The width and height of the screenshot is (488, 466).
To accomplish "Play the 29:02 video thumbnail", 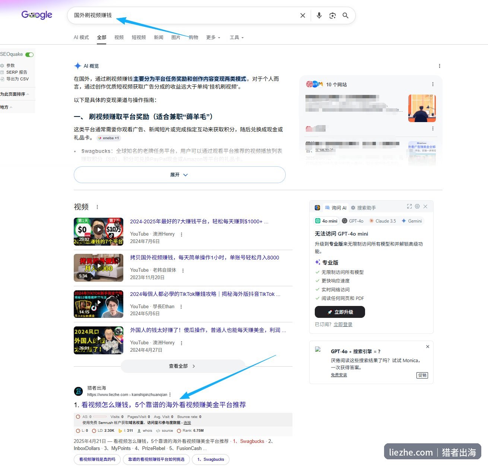I will coord(98,232).
